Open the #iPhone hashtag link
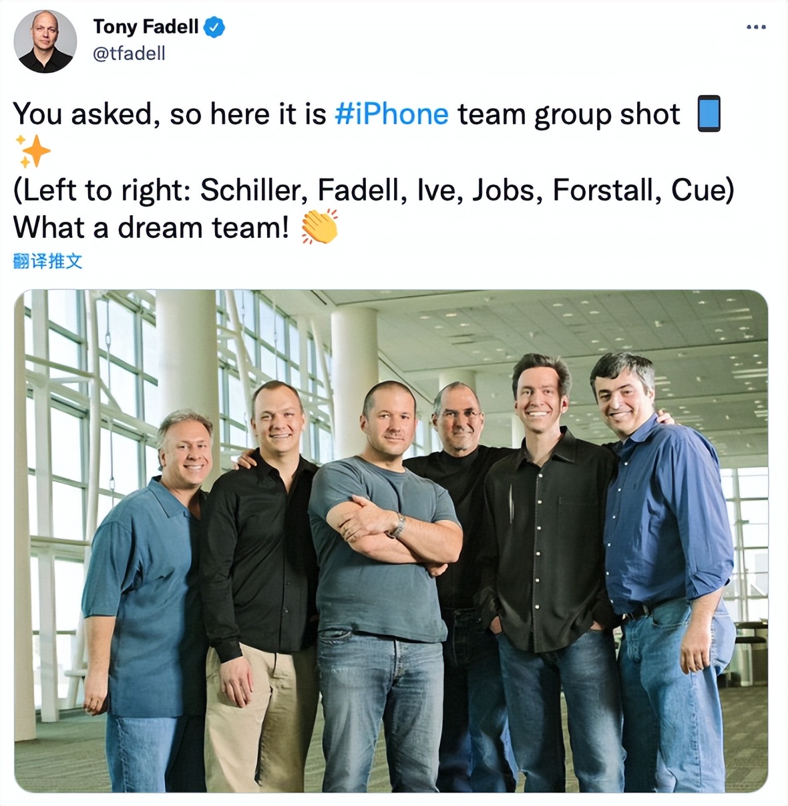The image size is (788, 806). 391,114
